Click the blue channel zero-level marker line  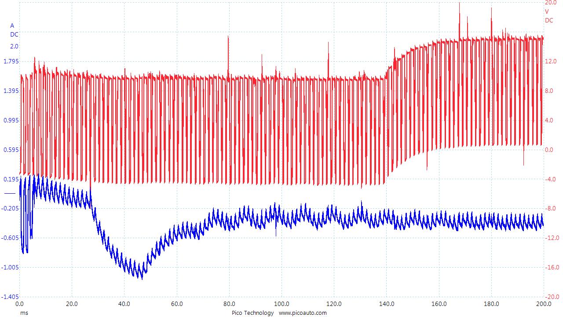pyautogui.click(x=10, y=193)
